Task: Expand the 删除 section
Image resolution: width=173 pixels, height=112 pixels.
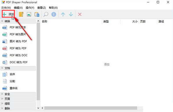Action: 18,108
